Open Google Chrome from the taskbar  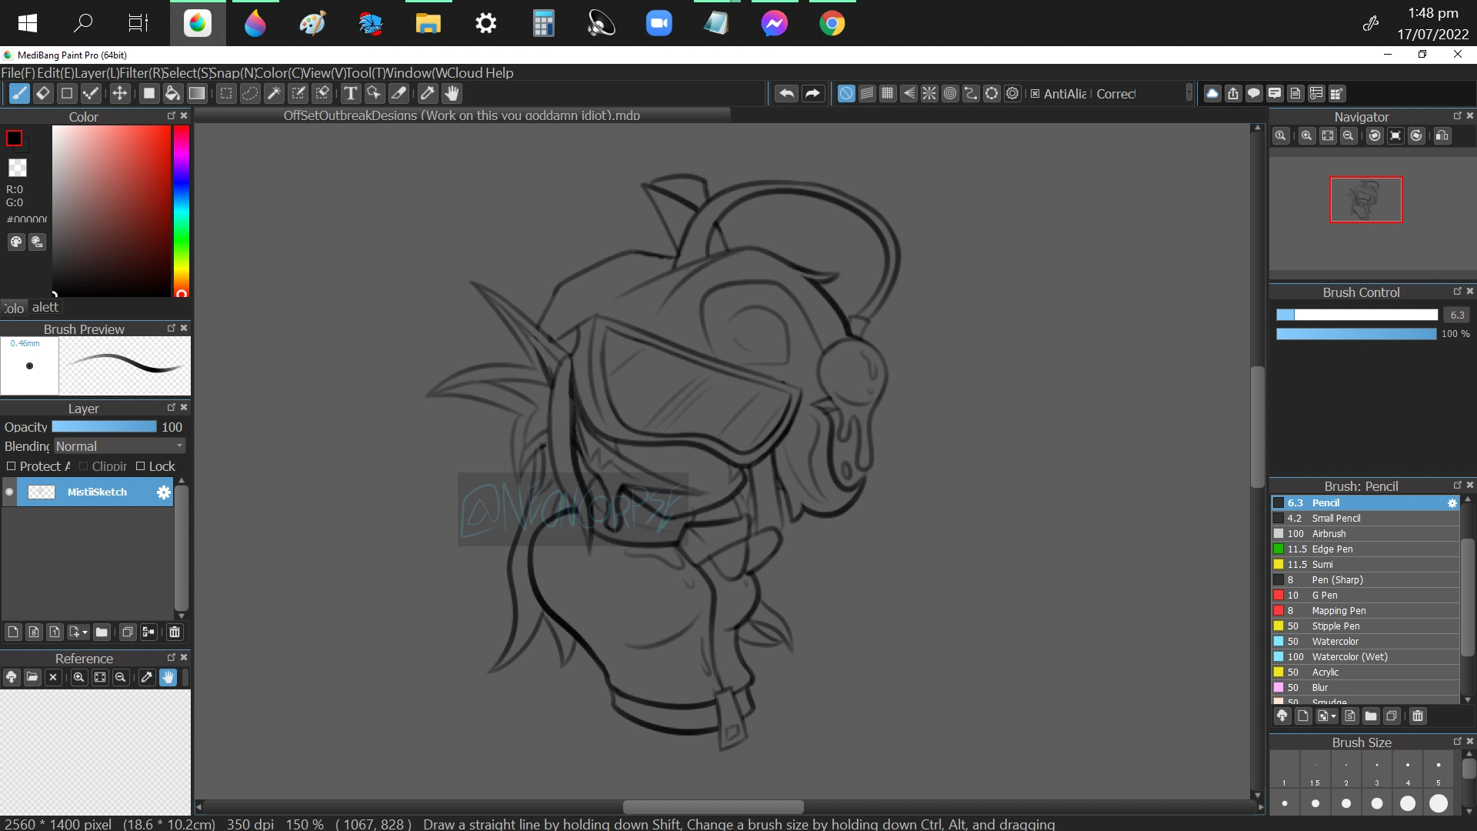click(x=832, y=23)
